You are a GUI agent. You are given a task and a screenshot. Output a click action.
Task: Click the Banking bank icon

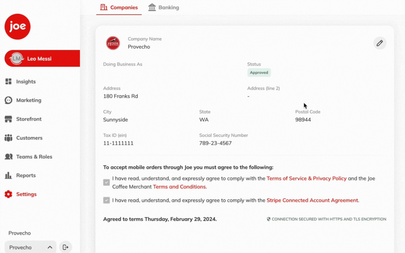pos(152,7)
